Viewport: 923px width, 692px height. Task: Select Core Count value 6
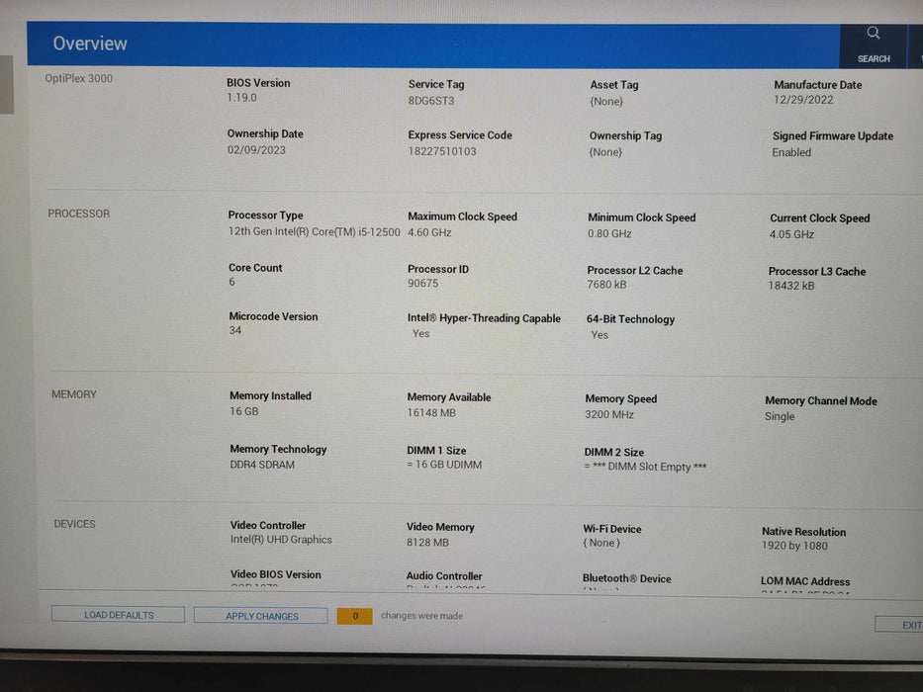pos(231,282)
